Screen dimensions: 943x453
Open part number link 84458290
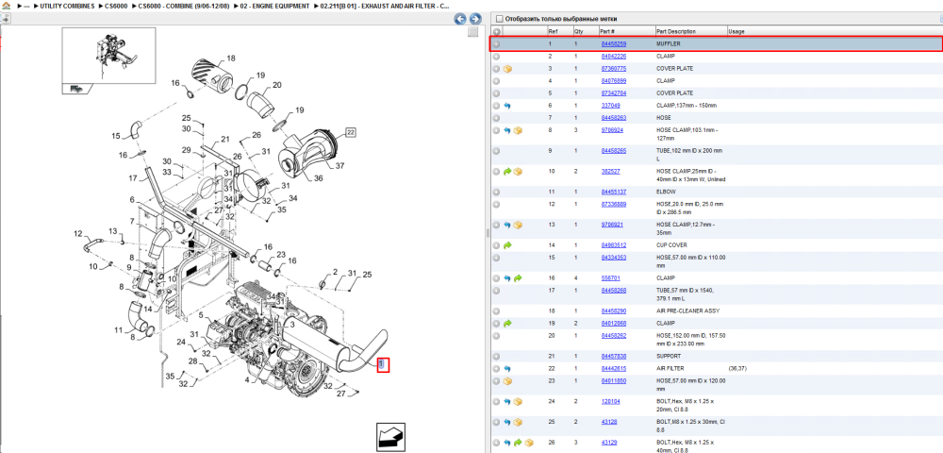[x=614, y=311]
